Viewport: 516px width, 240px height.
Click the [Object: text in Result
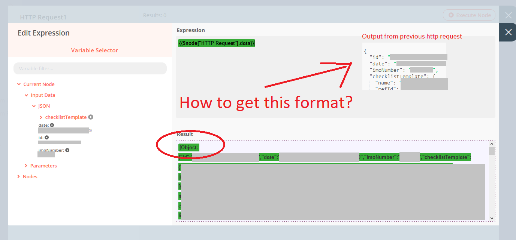tap(189, 147)
